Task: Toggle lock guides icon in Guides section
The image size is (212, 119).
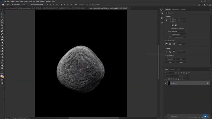Action: pyautogui.click(x=170, y=52)
